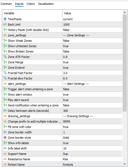Viewport: 128px width, 167px height.
Task: Edit the Fractal slow Factor value 6.0
Action: (92, 78)
